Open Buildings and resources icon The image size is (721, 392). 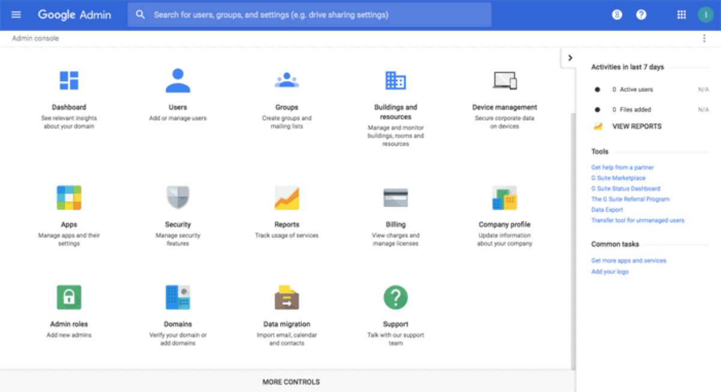coord(395,80)
